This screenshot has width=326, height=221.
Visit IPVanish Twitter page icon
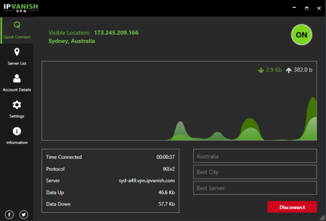pyautogui.click(x=24, y=215)
